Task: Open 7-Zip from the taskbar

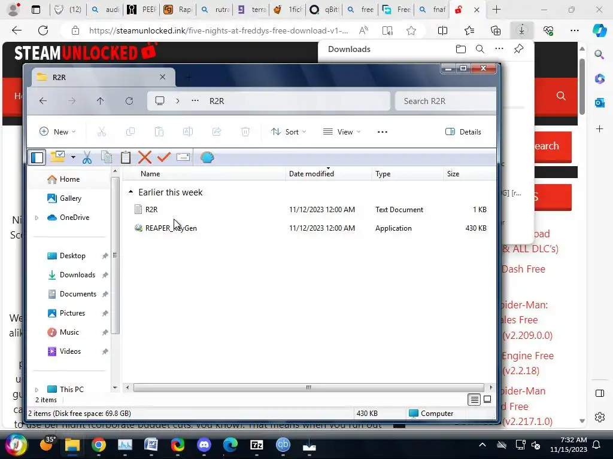Action: [256, 445]
